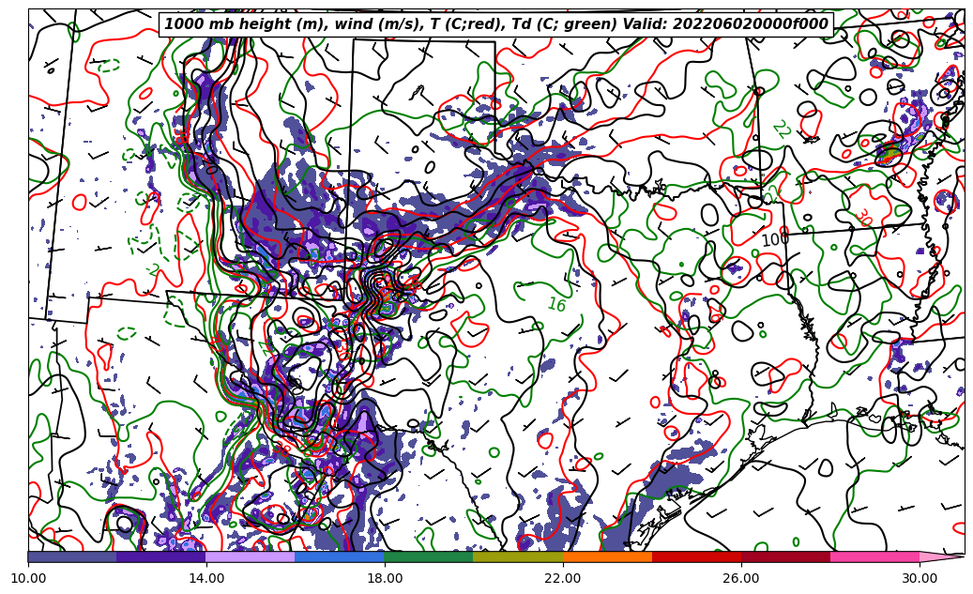Click the 10.00 colorbar tick label
Screen dimensions: 973x594
click(28, 579)
